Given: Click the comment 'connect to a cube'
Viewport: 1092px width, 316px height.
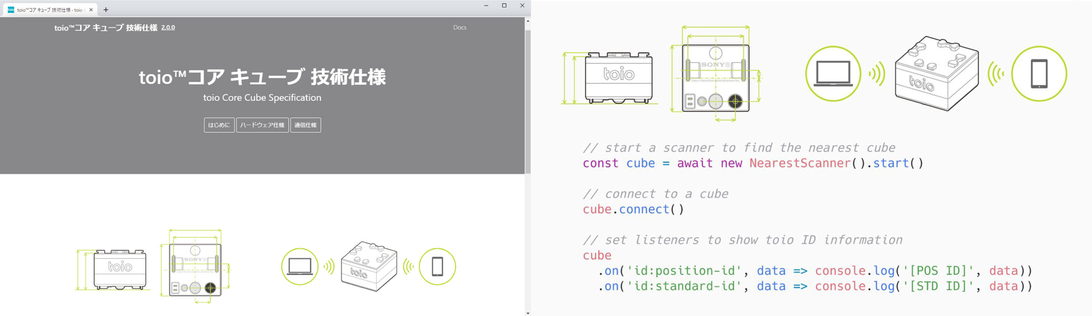Looking at the screenshot, I should click(655, 194).
